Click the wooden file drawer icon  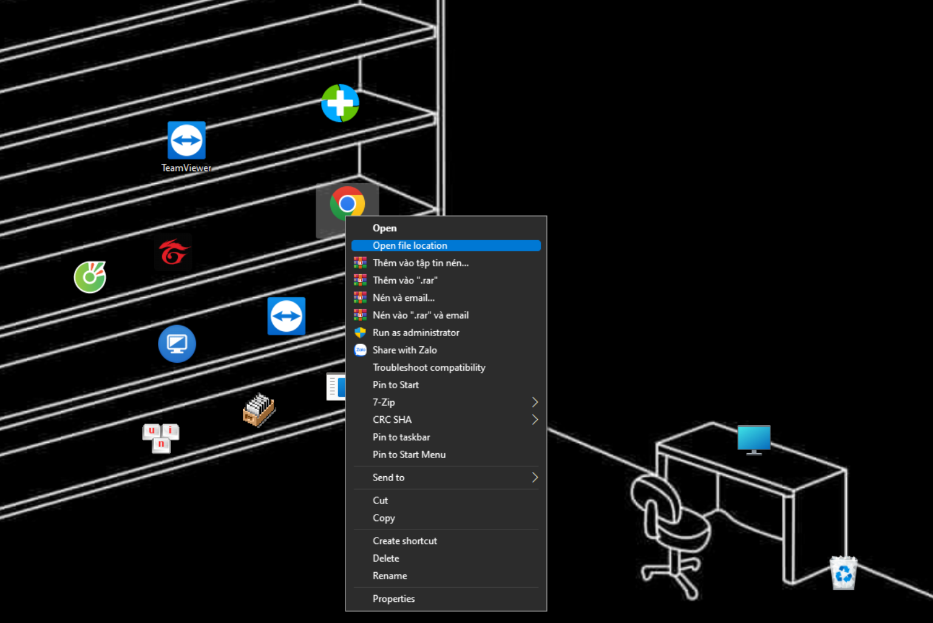pyautogui.click(x=259, y=409)
